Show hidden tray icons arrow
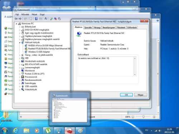The width and height of the screenshot is (179, 134). click(x=151, y=131)
